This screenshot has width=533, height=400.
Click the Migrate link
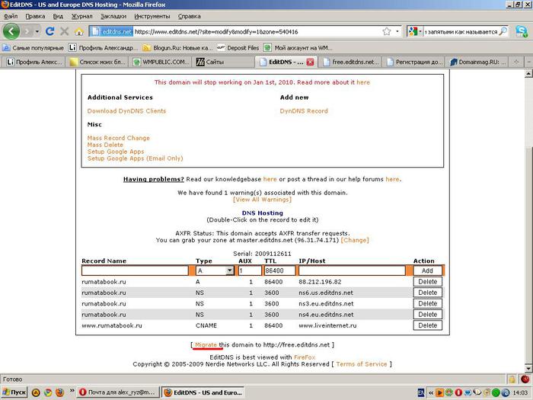206,344
